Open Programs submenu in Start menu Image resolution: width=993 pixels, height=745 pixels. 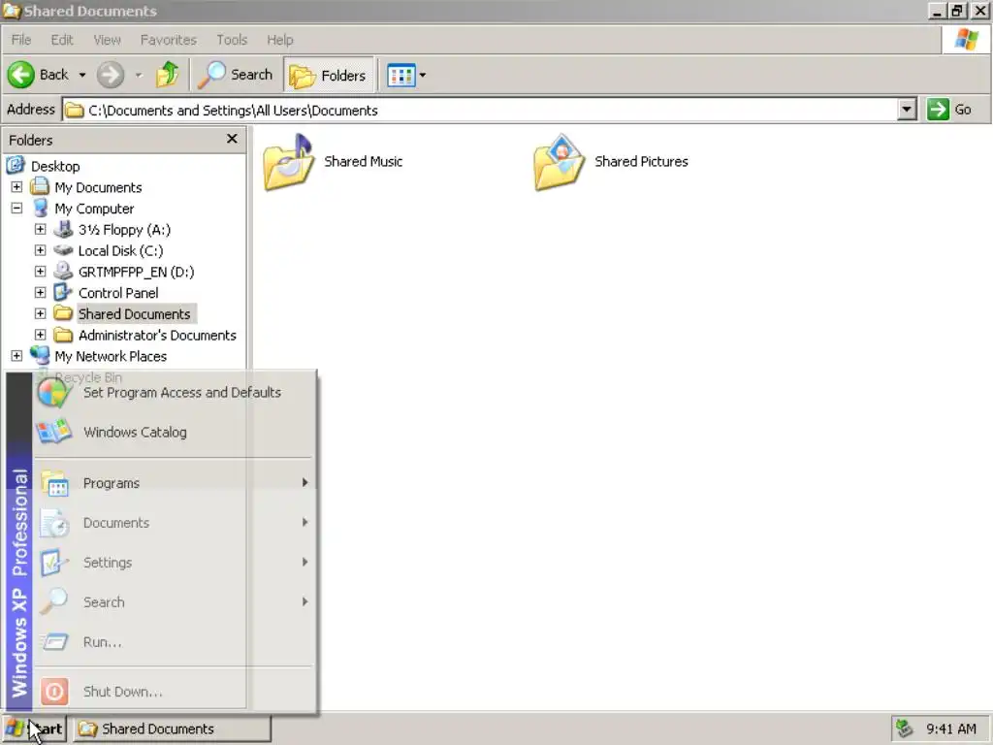[173, 483]
